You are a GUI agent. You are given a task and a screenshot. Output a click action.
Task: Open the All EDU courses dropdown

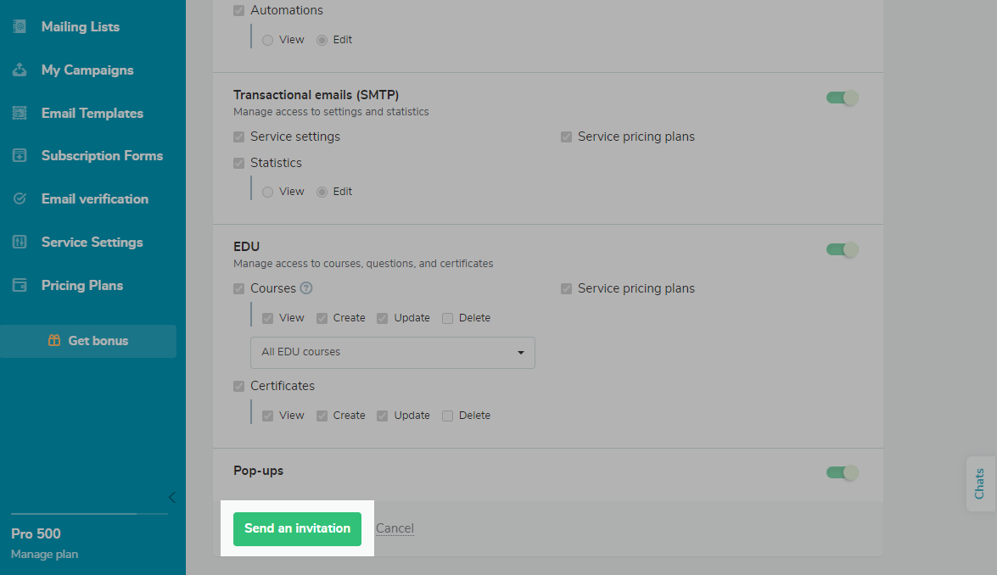tap(392, 352)
